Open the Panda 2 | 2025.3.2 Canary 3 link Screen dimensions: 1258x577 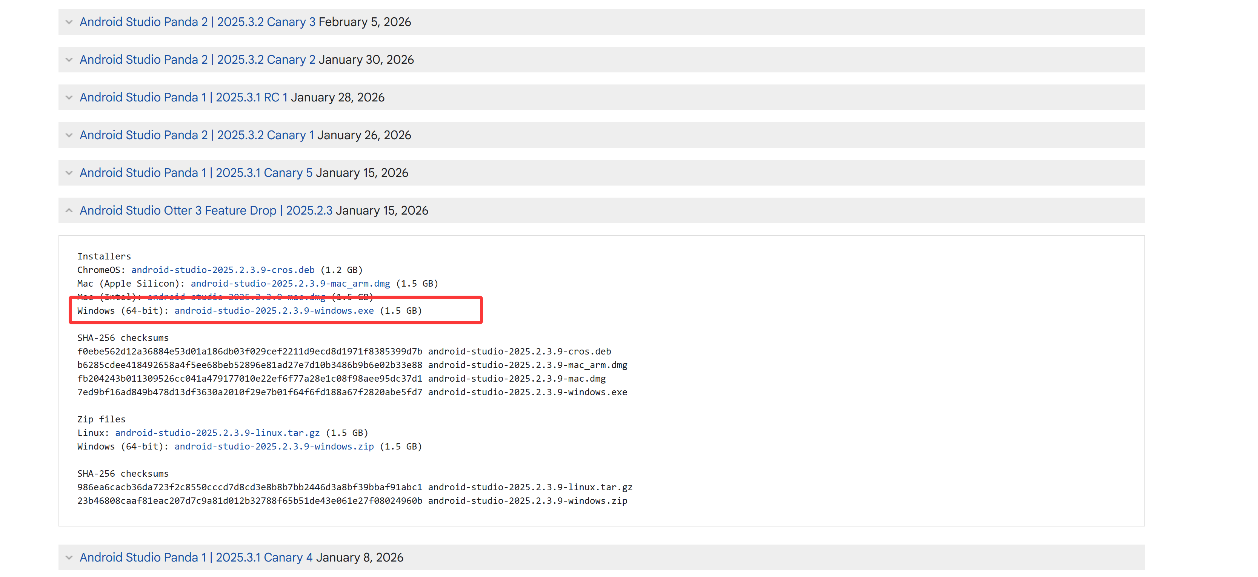tap(197, 22)
